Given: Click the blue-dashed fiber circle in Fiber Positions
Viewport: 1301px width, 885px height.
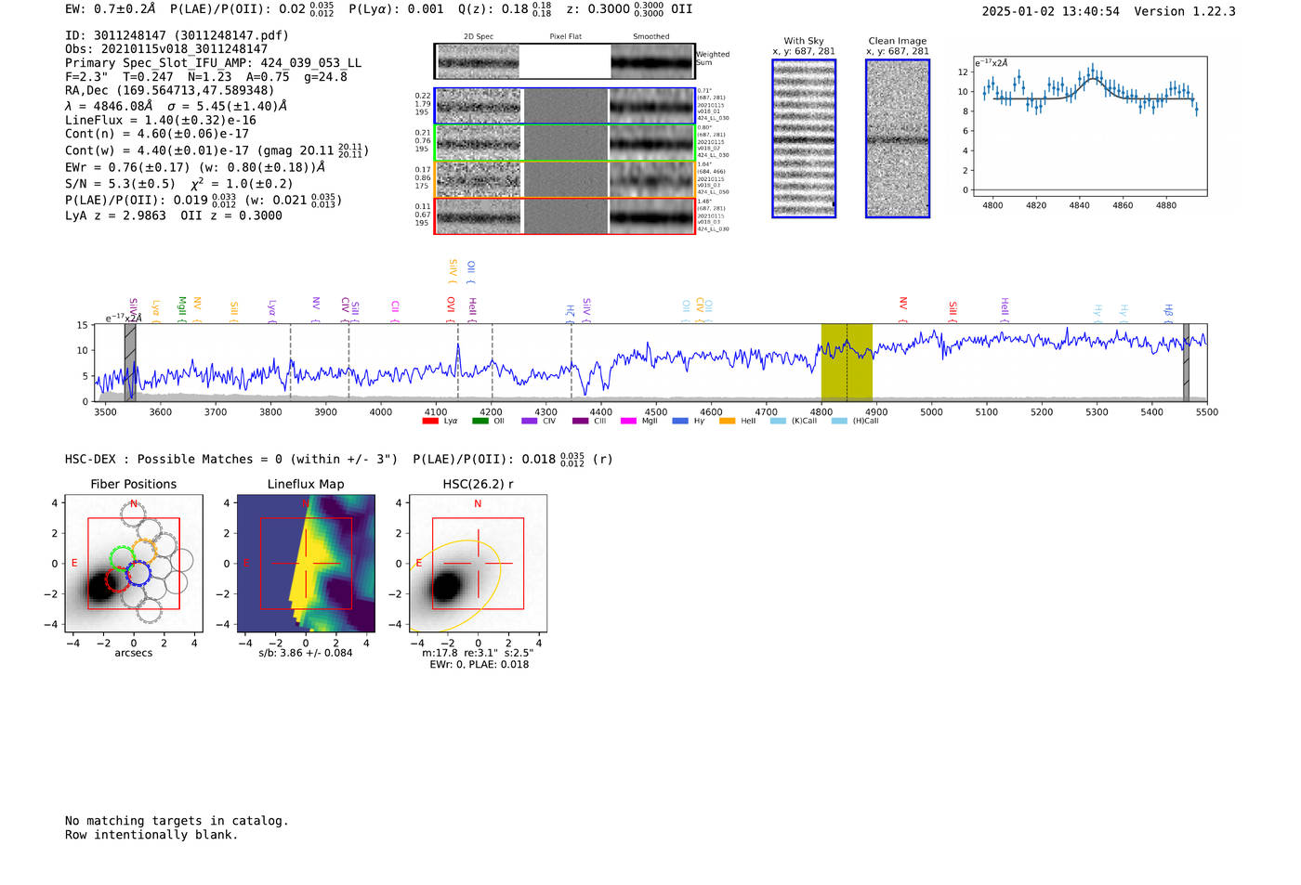Looking at the screenshot, I should click(138, 574).
